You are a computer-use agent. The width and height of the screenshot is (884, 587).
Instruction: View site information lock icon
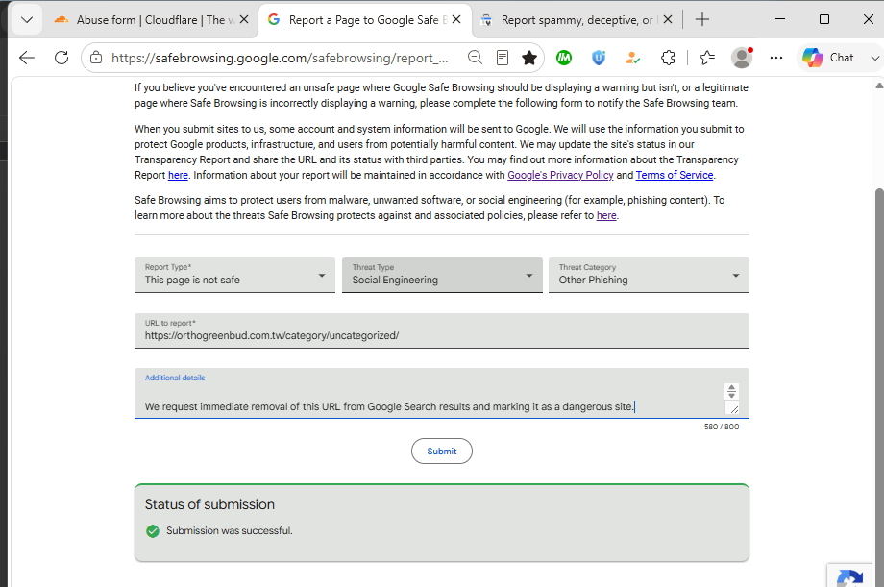click(x=96, y=58)
